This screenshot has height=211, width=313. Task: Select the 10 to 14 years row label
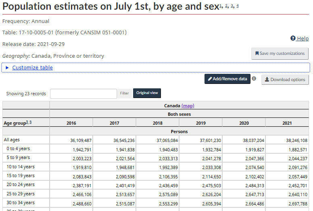(21, 167)
